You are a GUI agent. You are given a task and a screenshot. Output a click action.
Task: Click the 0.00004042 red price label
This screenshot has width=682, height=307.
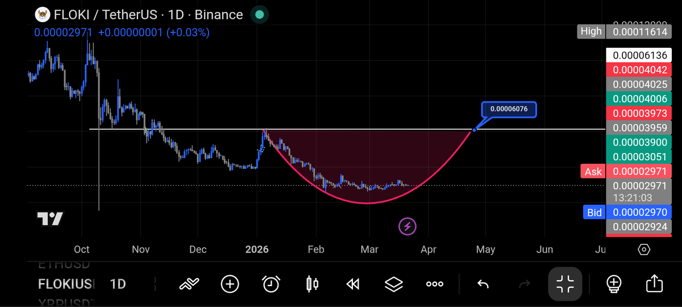pyautogui.click(x=639, y=70)
